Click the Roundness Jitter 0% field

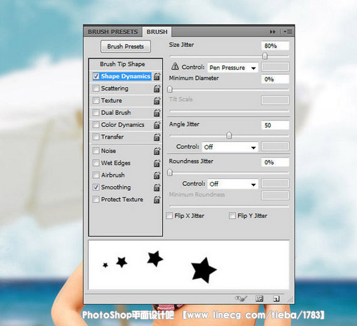275,162
